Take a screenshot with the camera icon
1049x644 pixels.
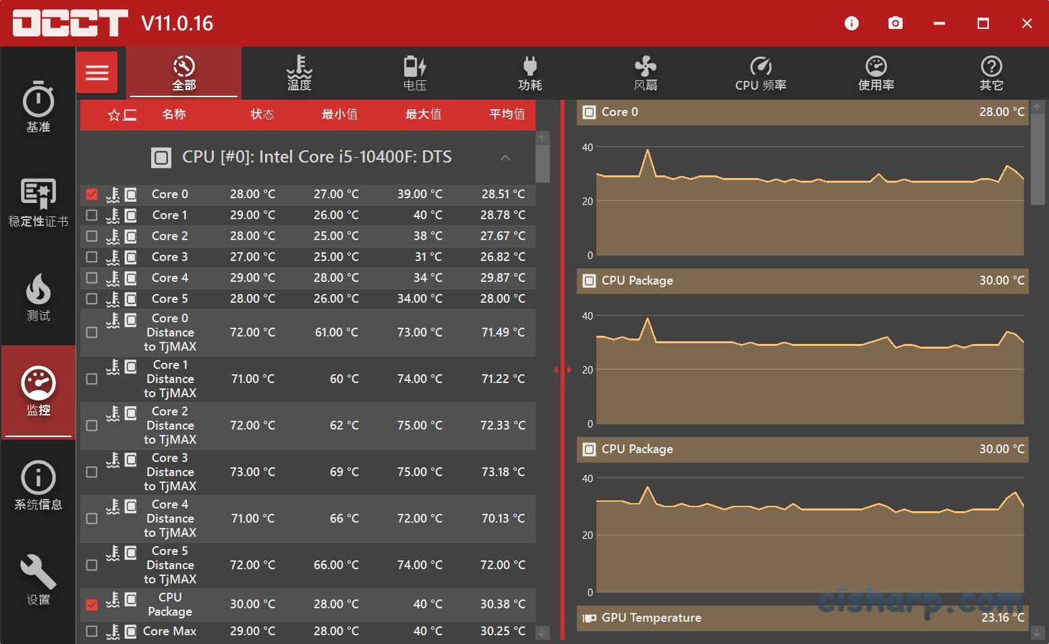(x=895, y=23)
